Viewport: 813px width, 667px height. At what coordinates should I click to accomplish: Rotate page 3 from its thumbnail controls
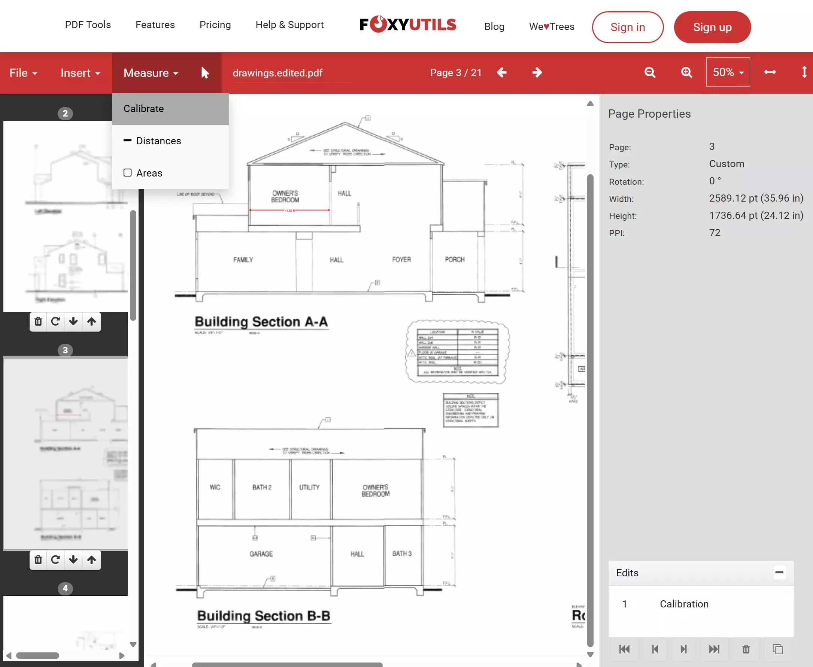point(55,560)
